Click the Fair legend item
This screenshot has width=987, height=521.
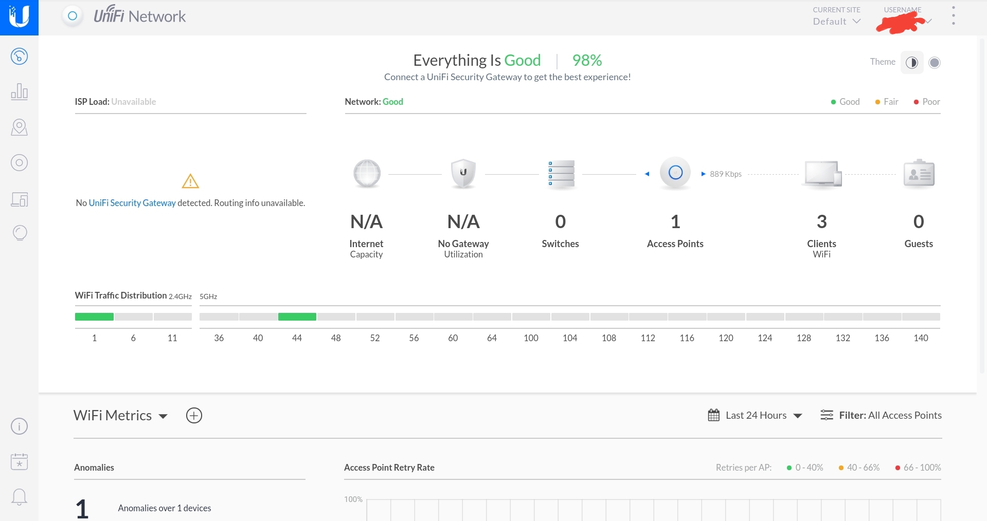(x=887, y=102)
